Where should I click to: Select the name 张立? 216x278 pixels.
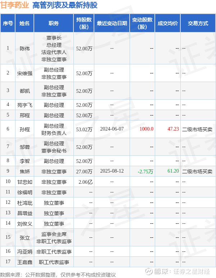point(25,238)
